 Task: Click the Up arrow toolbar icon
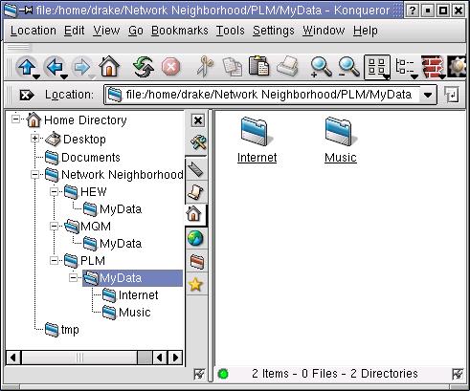[27, 67]
